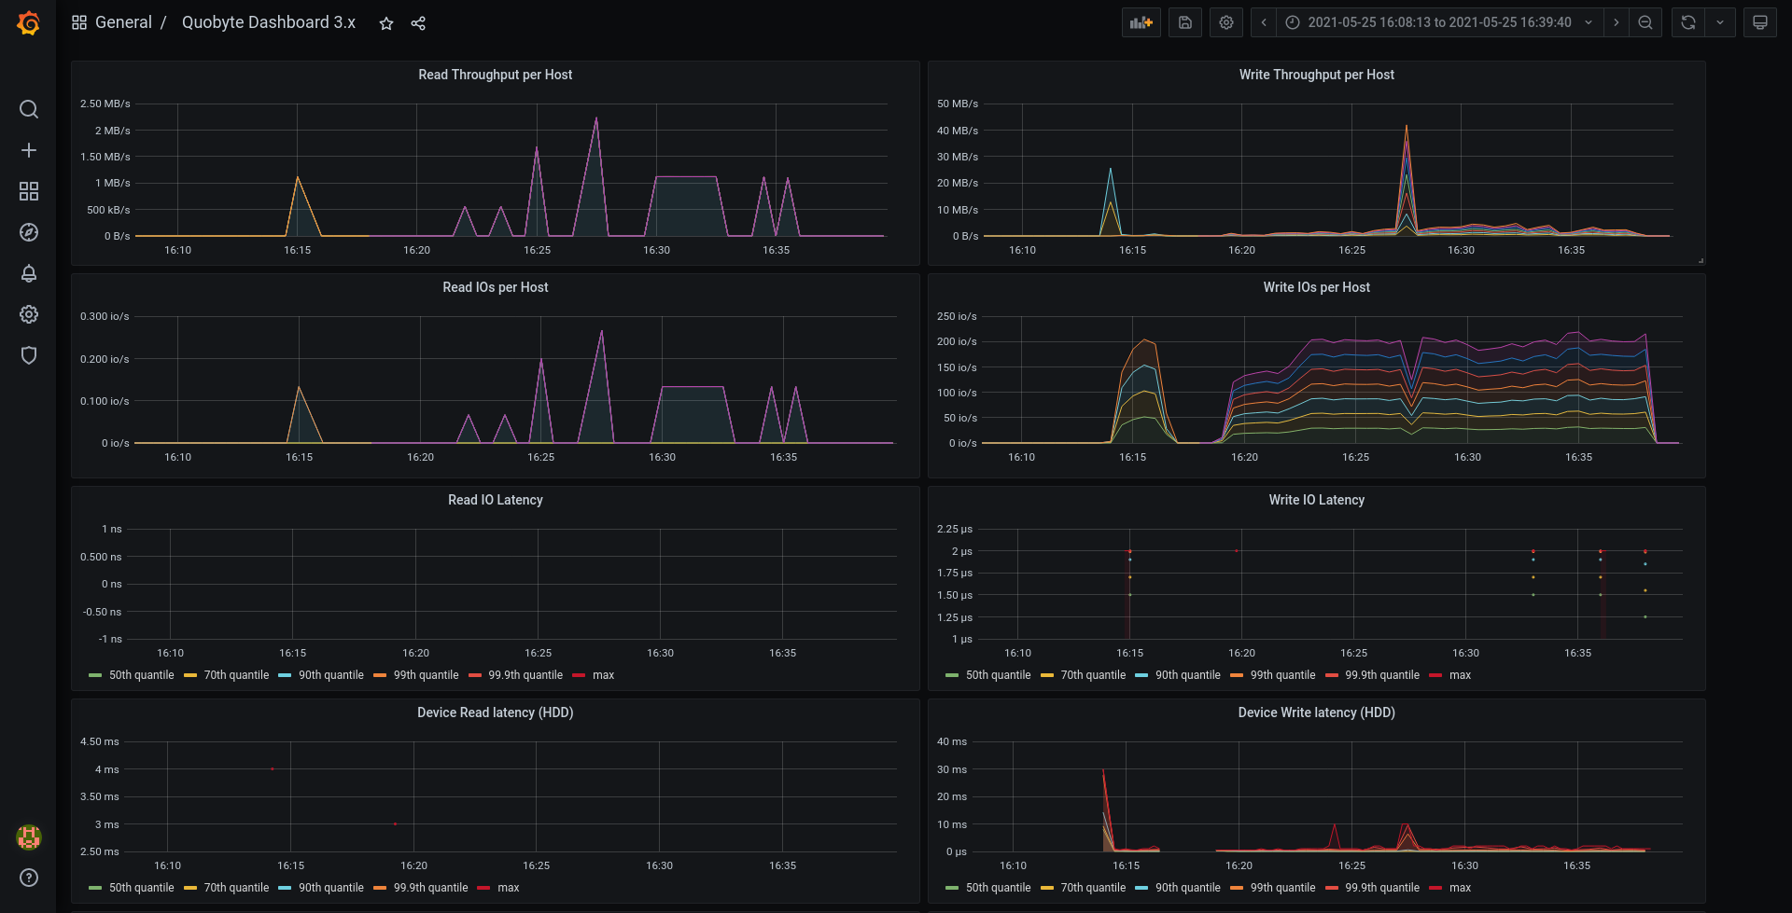Expand the refresh interval dropdown arrow
Screen dimensions: 1792x913
[1720, 22]
